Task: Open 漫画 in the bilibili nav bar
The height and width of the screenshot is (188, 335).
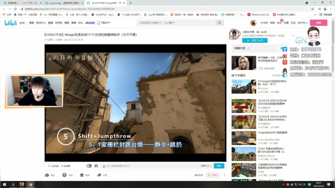Action: point(67,23)
